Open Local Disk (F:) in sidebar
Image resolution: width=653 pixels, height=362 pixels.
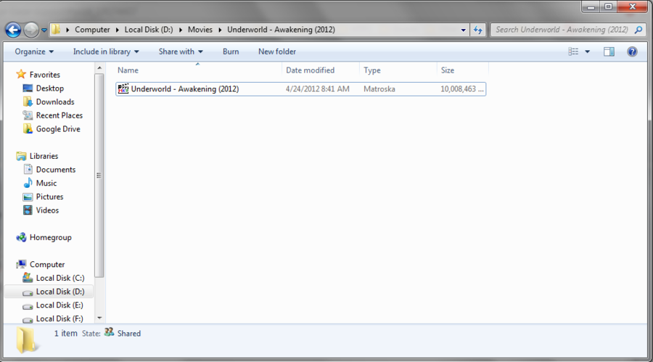point(59,318)
